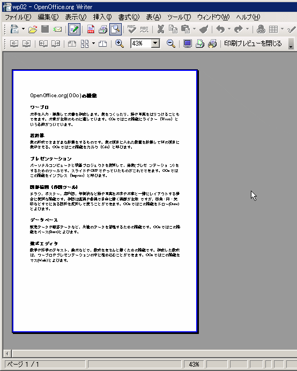Open the New document dropdown arrow

[23, 30]
